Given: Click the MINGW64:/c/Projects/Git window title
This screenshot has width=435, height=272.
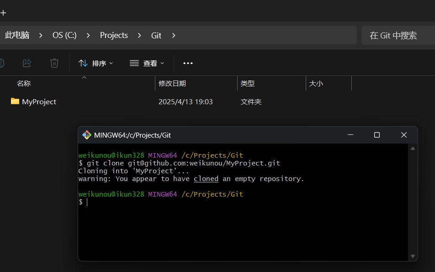Looking at the screenshot, I should coord(133,135).
